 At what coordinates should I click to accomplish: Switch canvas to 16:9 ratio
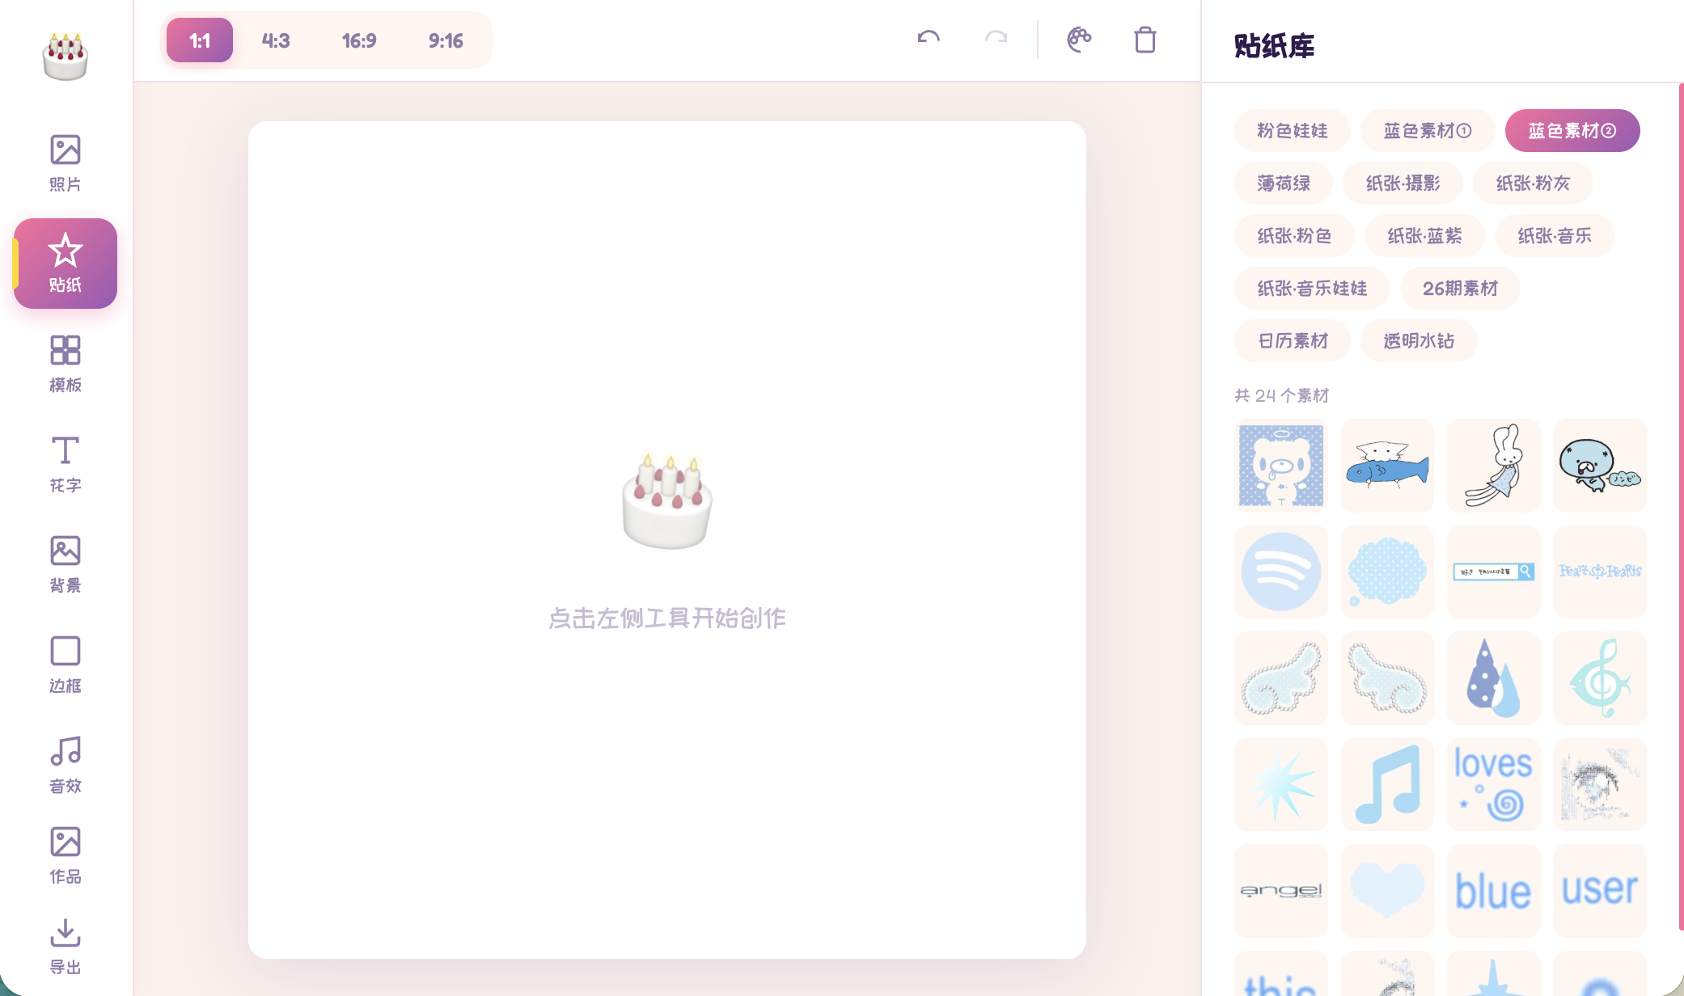coord(359,40)
